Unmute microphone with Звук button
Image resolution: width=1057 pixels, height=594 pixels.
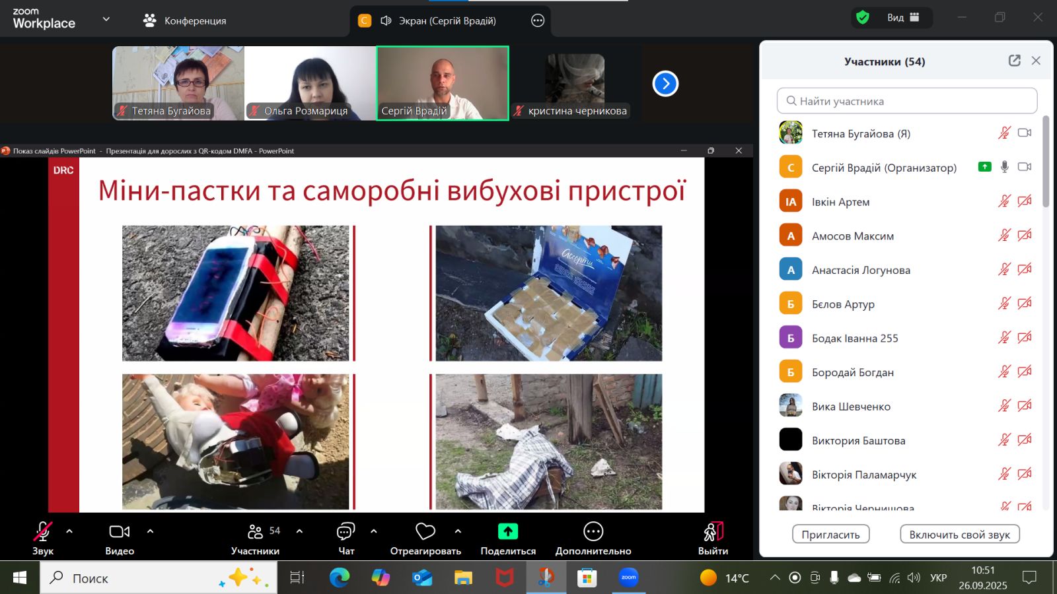tap(43, 532)
